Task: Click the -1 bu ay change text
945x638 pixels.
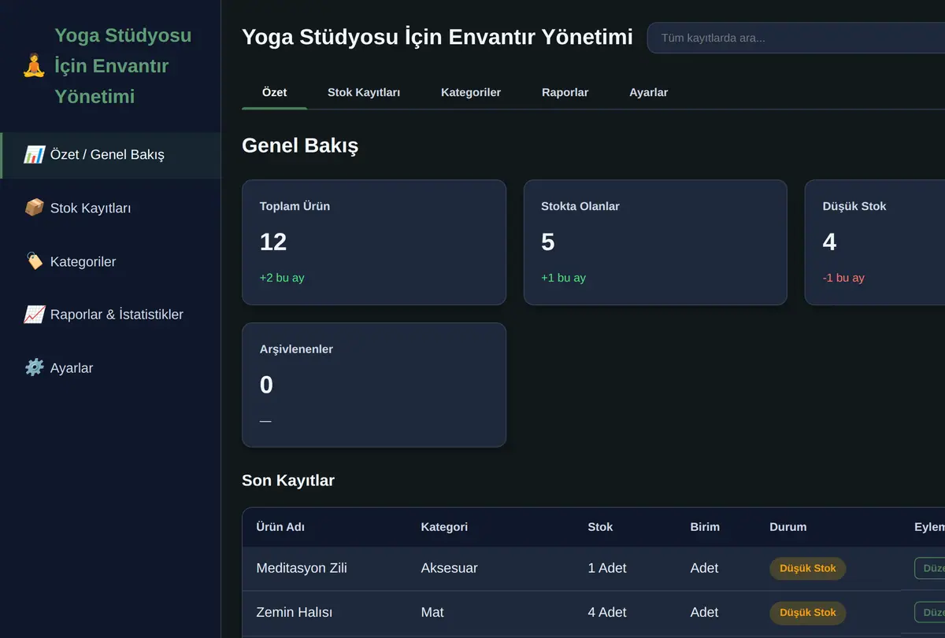Action: pyautogui.click(x=843, y=278)
